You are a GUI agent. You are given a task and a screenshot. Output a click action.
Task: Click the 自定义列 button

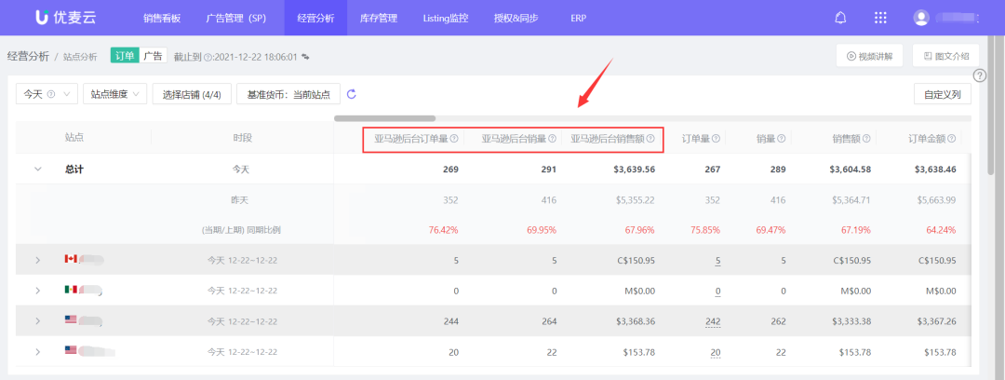coord(942,94)
